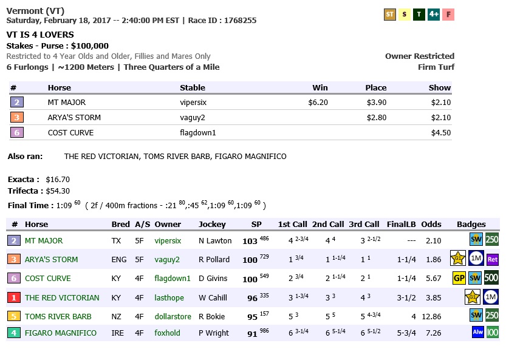This screenshot has height=349, width=506.
Task: Click the yellow GP badge for Cost Curve
Action: click(459, 279)
